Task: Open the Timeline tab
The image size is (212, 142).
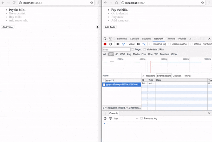Action: tap(171, 39)
